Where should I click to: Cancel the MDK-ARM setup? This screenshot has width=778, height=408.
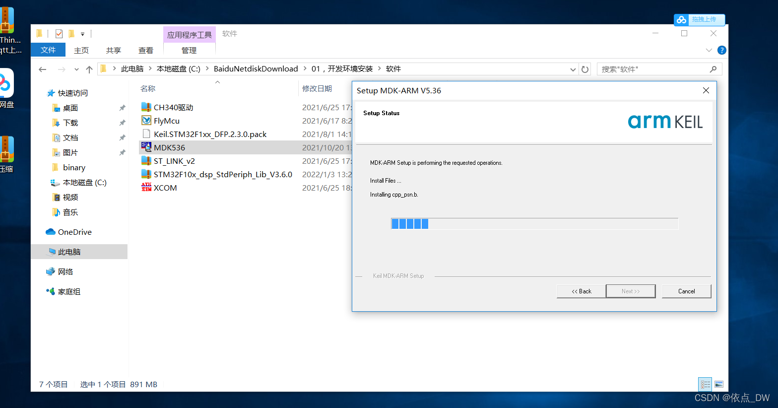point(687,291)
